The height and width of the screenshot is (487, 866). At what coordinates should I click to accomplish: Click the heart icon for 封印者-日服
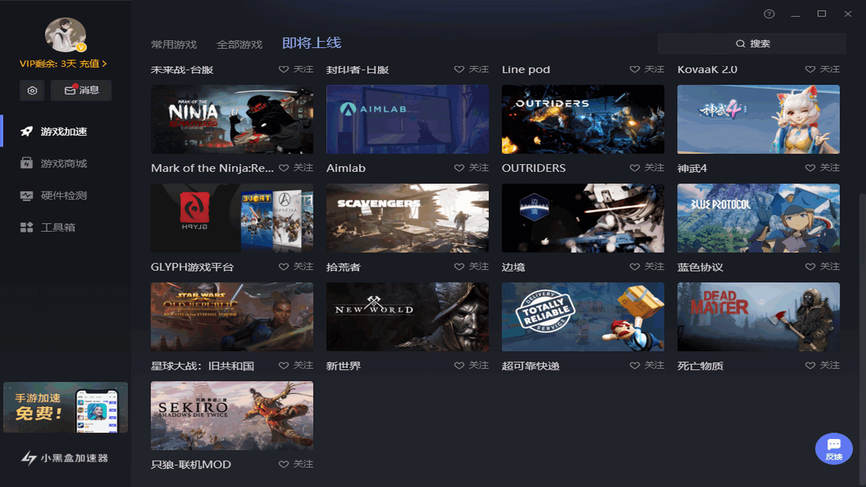click(459, 69)
